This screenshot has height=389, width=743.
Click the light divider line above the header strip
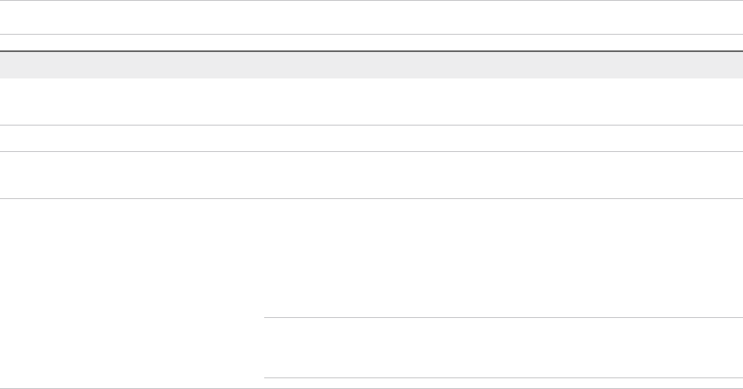371,34
